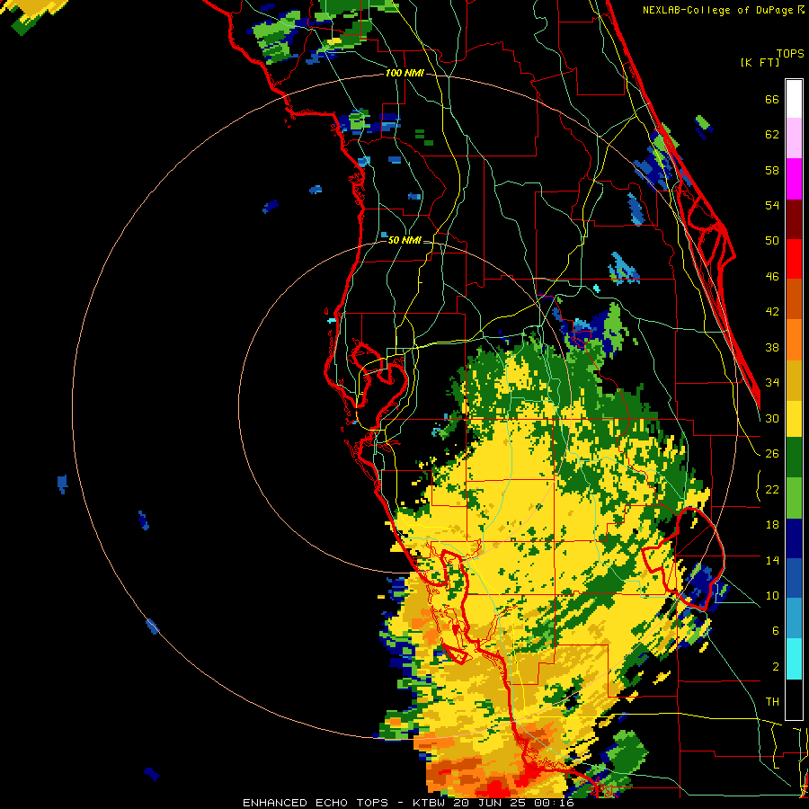Click the 18 legend value

(772, 525)
